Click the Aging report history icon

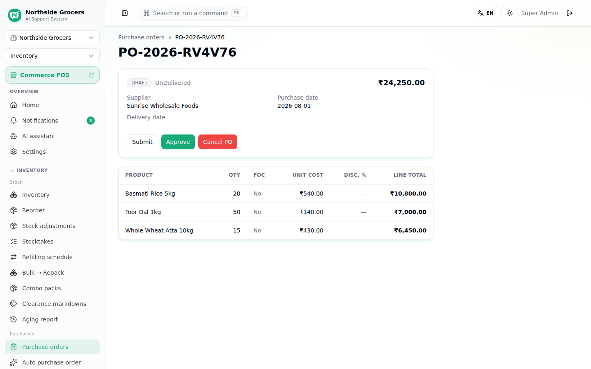pos(14,319)
